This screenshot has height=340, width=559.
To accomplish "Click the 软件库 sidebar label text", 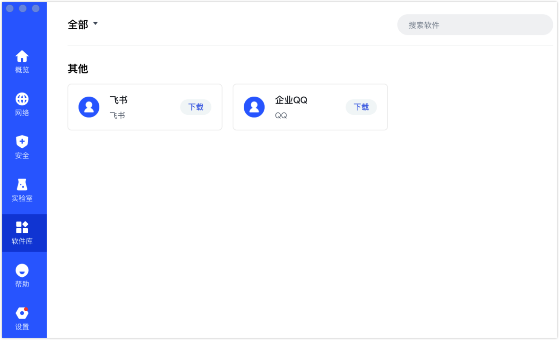I will point(22,241).
